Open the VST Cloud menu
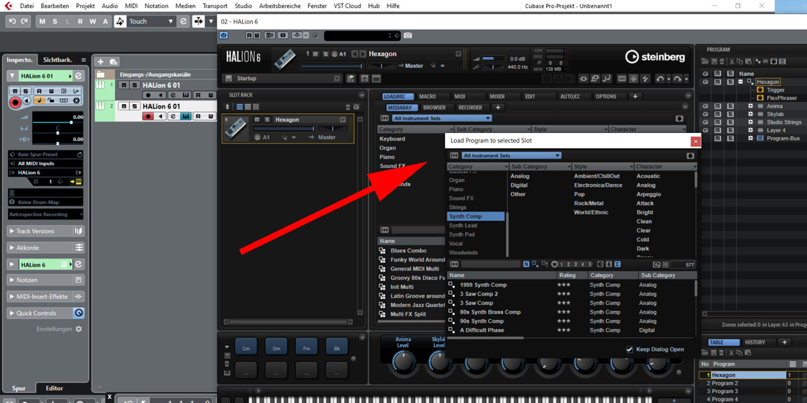807x403 pixels. [x=347, y=6]
